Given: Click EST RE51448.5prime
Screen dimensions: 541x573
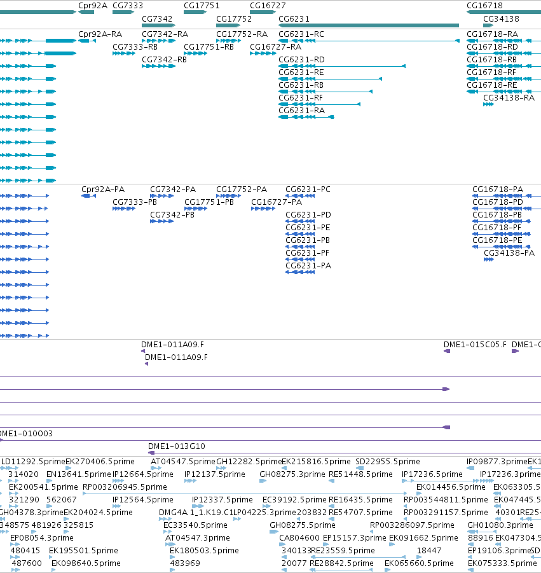Looking at the screenshot, I should 360,474.
